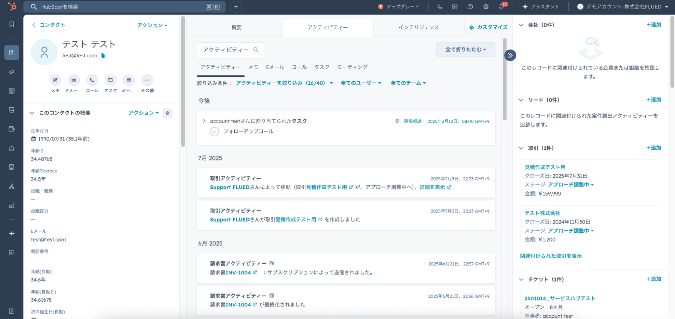Mark フォローアップコール task as complete
Viewport: 675px width, 319px height.
click(x=214, y=132)
